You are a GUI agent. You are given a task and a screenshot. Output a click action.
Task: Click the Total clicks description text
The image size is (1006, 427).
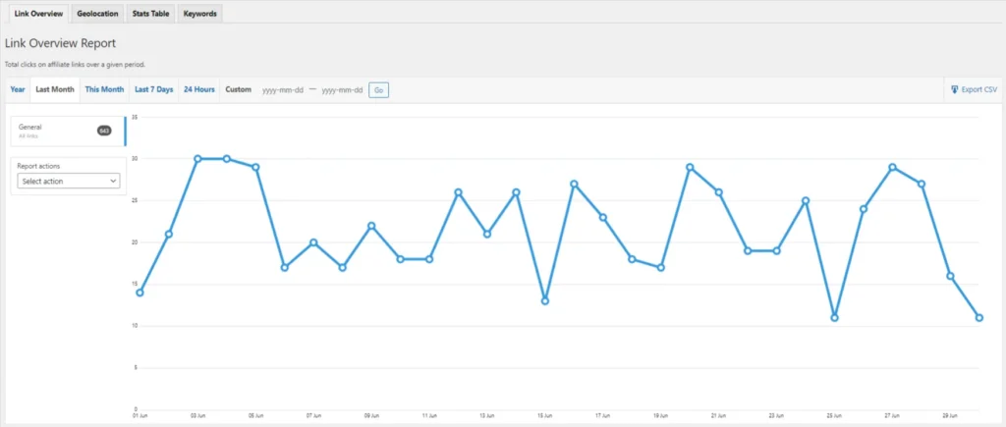75,65
